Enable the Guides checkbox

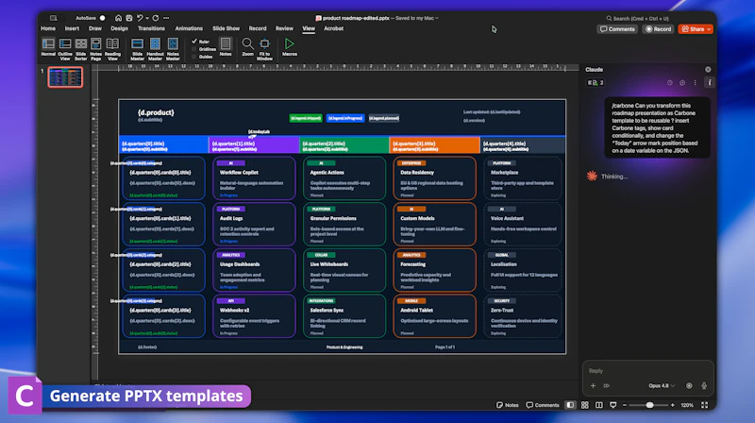click(x=194, y=57)
